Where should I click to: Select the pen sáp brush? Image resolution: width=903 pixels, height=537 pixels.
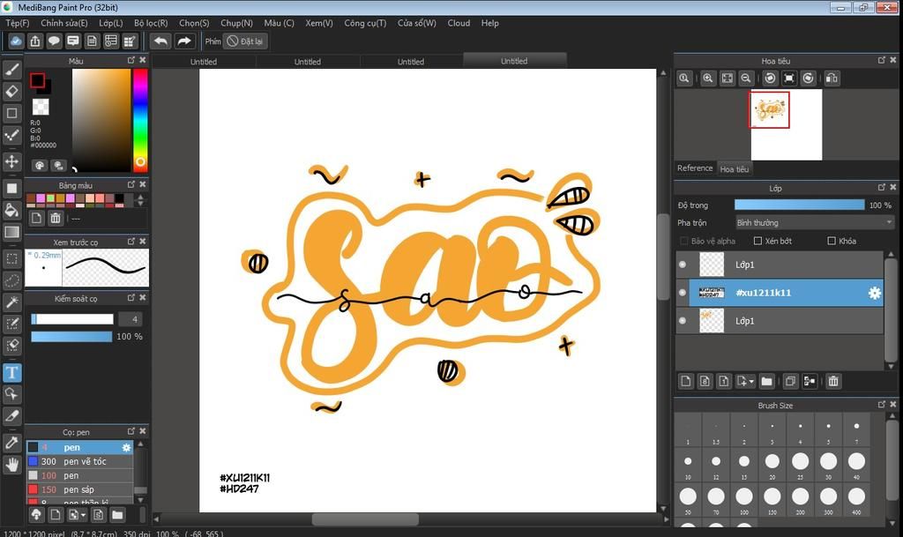79,489
